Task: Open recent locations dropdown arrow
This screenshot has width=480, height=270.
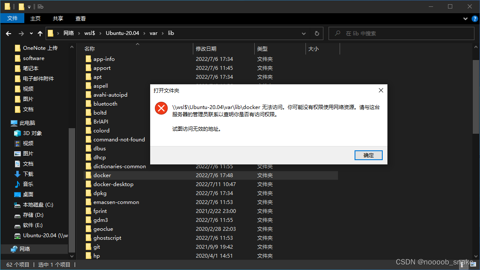Action: pos(31,33)
